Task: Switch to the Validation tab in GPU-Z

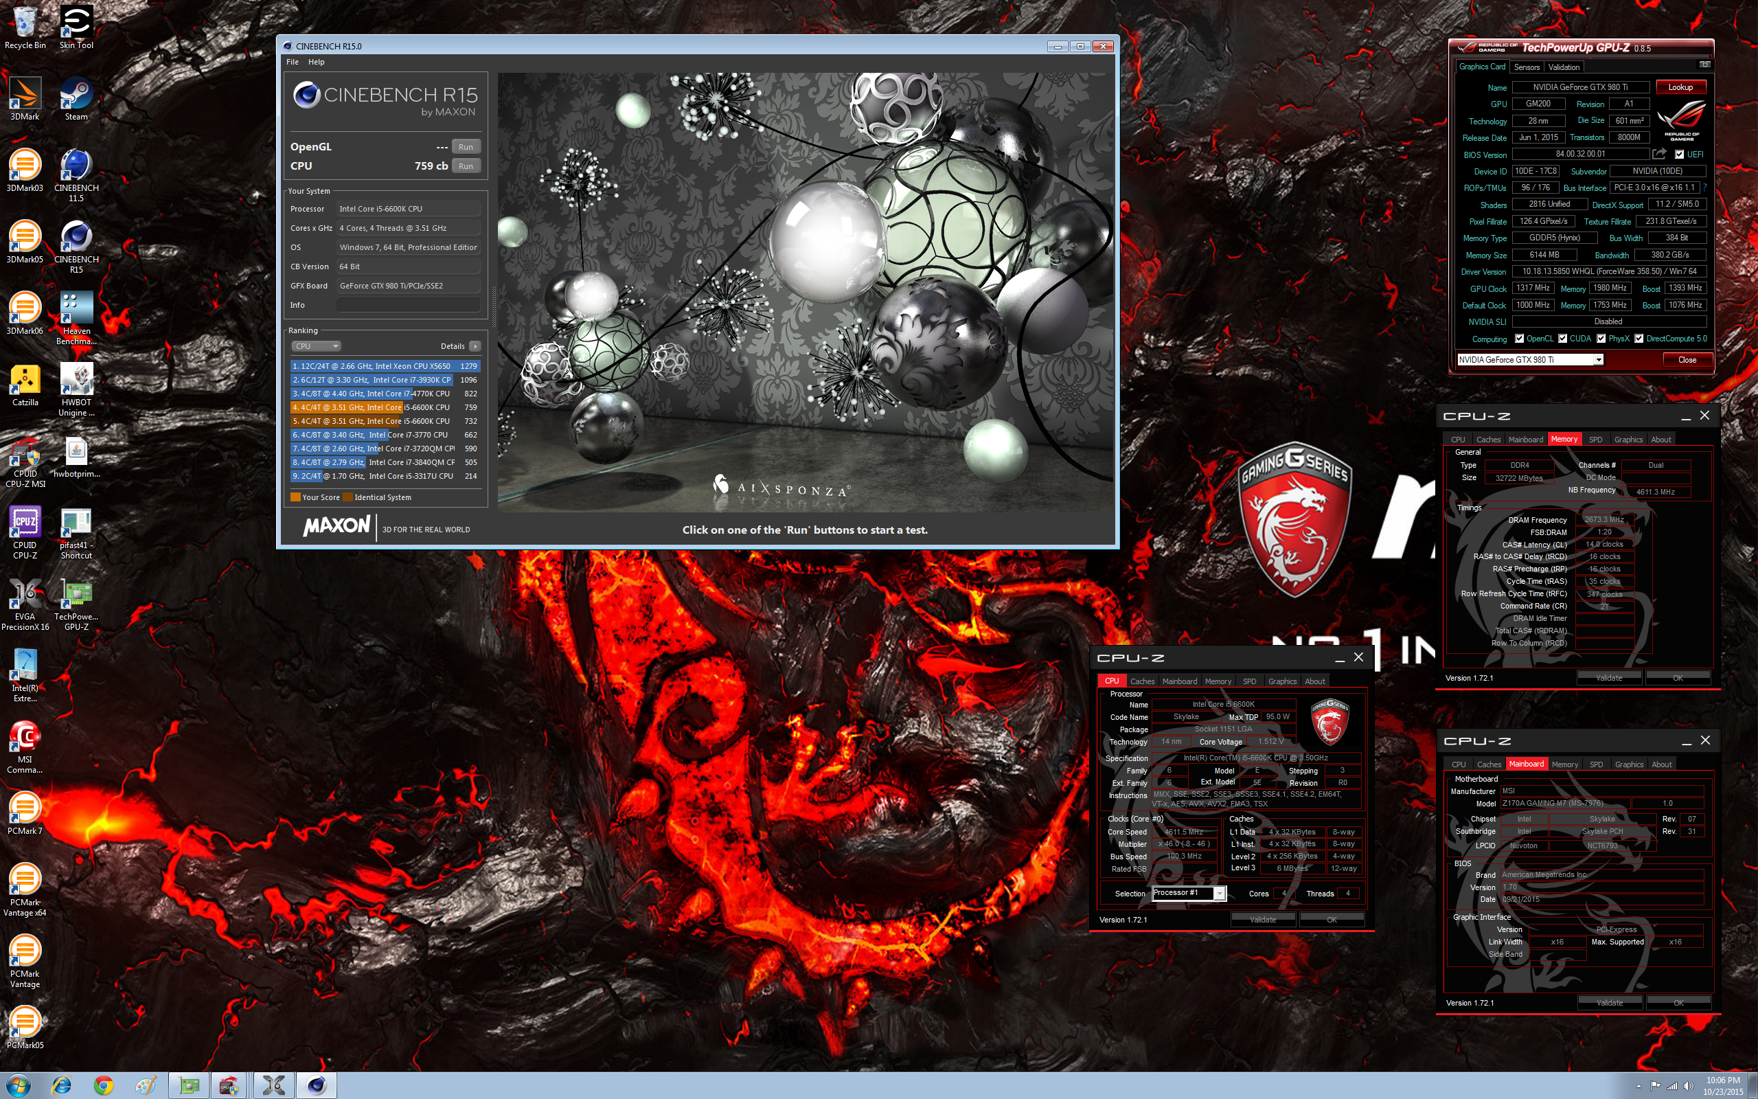Action: click(1564, 67)
